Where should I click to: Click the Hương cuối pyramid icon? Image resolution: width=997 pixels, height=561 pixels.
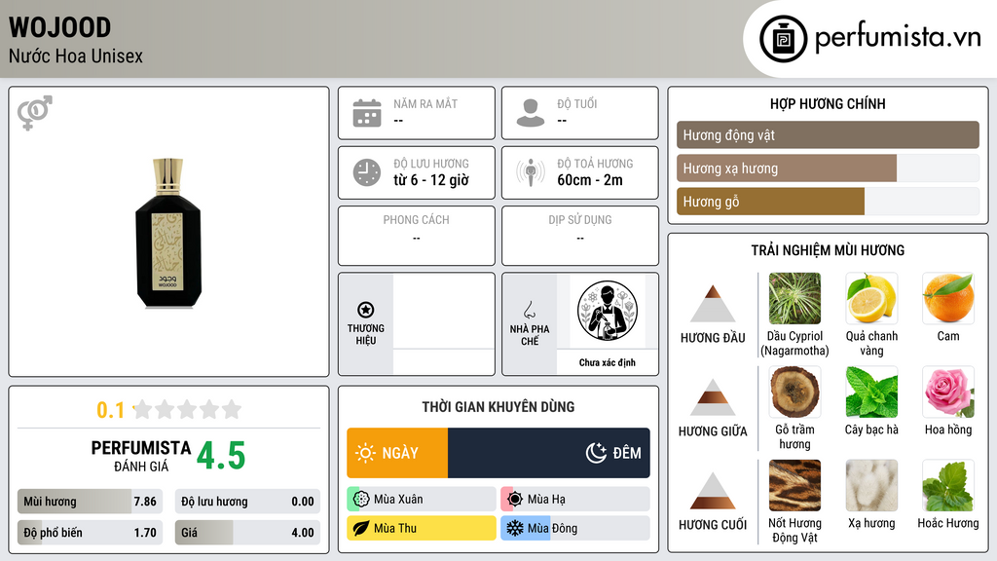click(713, 491)
